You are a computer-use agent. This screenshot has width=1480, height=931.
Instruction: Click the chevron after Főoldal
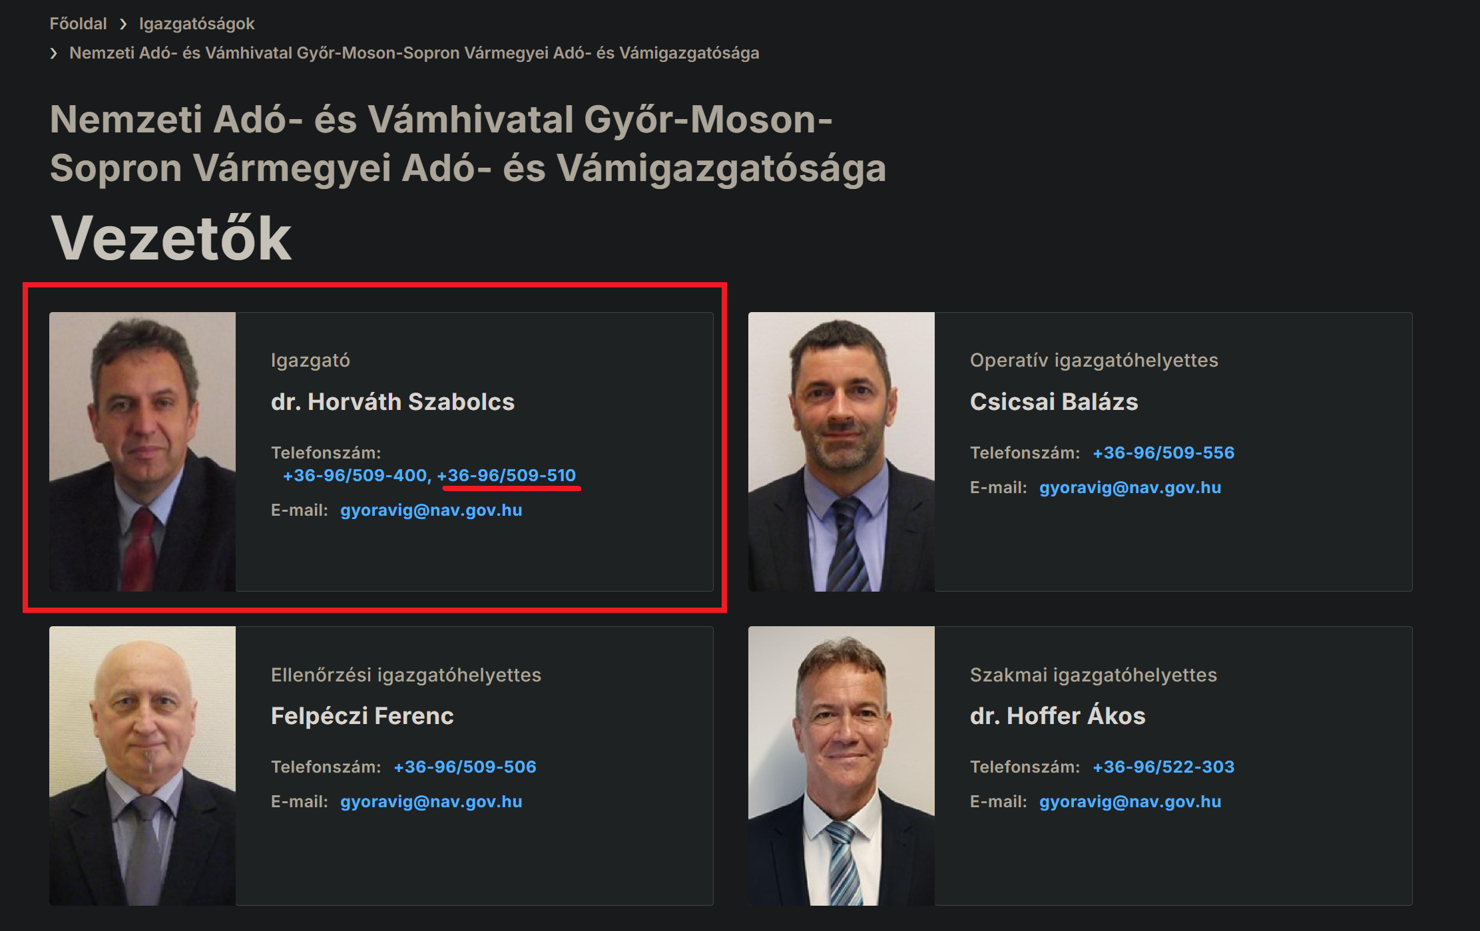(123, 25)
